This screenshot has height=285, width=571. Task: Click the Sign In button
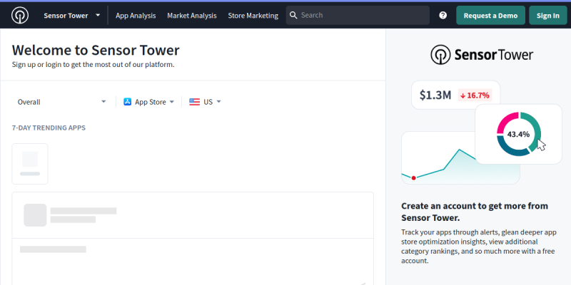point(548,15)
